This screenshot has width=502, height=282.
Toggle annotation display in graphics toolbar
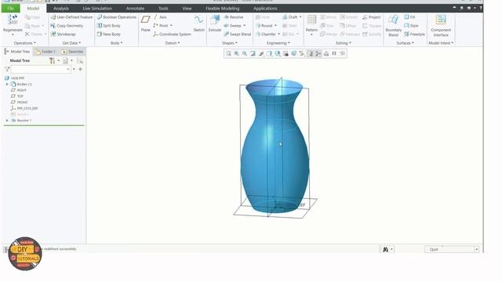[311, 53]
